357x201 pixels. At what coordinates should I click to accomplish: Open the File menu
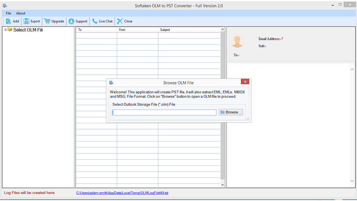tap(8, 13)
